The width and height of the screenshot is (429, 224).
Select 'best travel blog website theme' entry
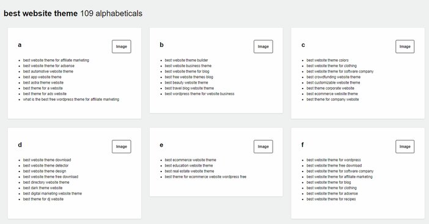(189, 88)
